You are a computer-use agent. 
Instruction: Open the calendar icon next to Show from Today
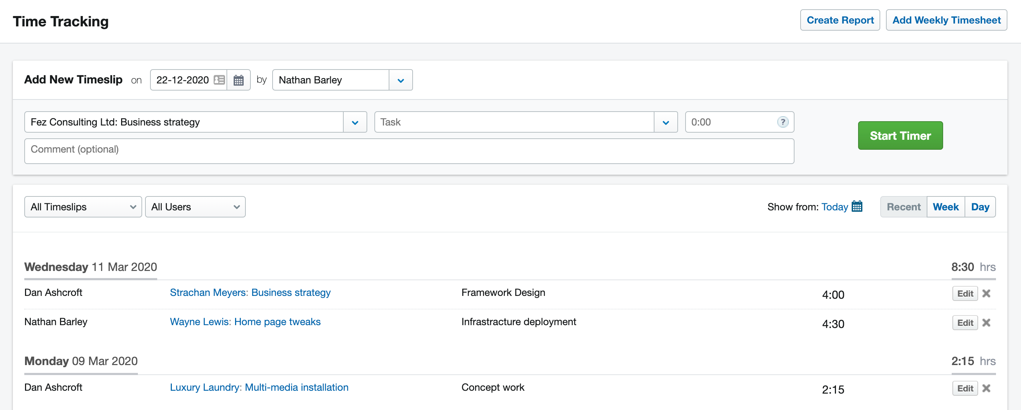[857, 206]
